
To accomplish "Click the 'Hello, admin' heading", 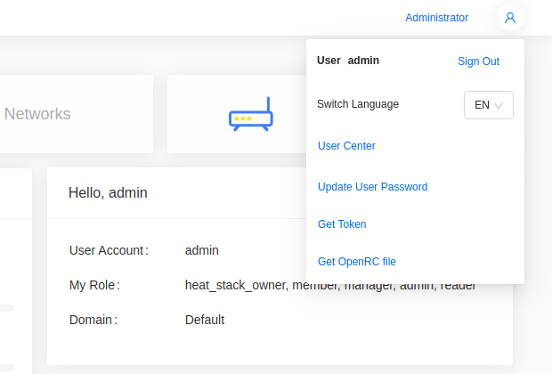I will tap(108, 192).
